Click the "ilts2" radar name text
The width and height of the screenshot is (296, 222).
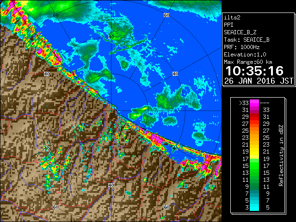(x=232, y=18)
